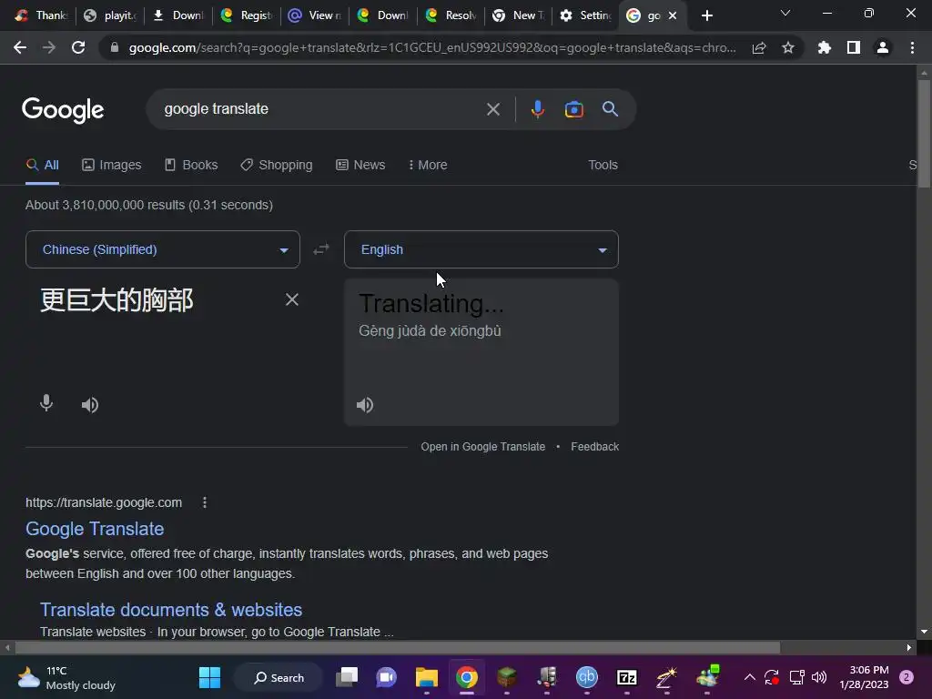Open the Google Translate result title

click(95, 529)
